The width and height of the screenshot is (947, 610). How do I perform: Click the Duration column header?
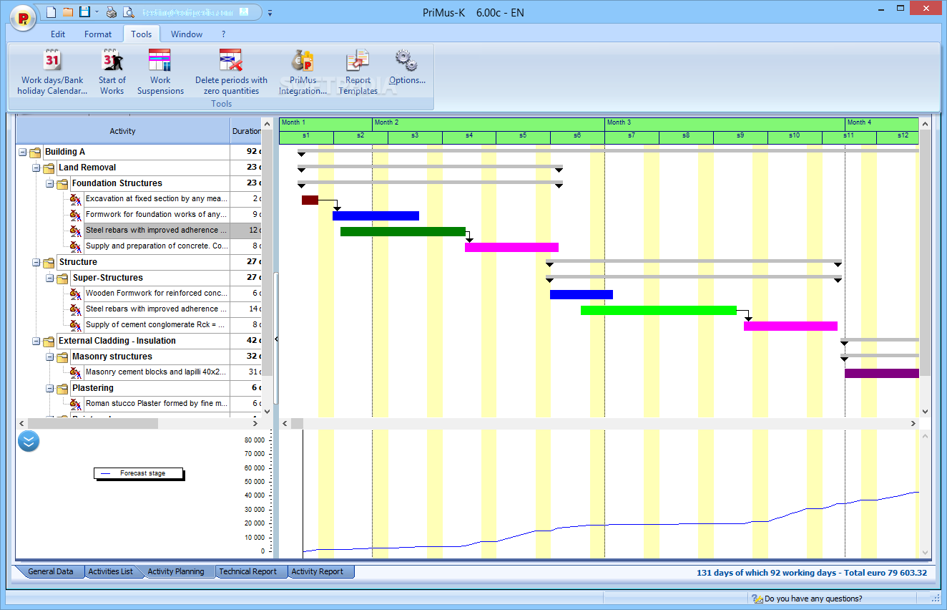(246, 131)
